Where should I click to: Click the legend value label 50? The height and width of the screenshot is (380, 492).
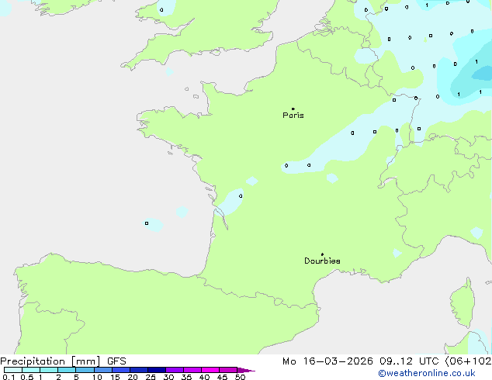coord(240,377)
